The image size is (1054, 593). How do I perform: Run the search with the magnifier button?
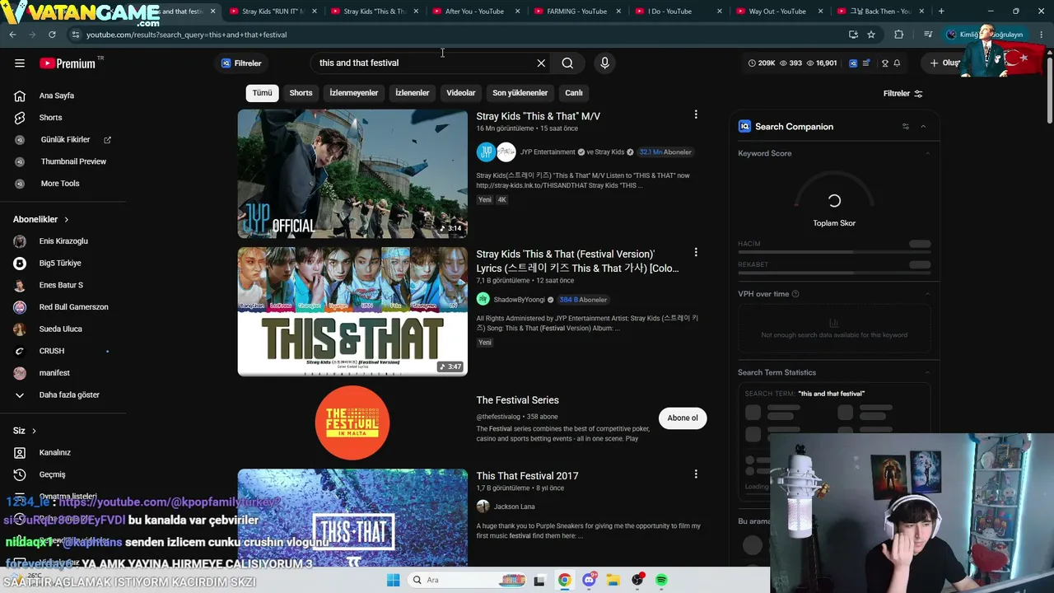click(x=567, y=63)
